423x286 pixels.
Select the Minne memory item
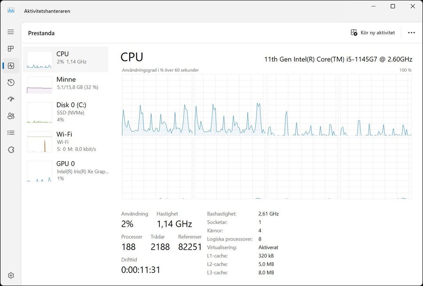[66, 83]
